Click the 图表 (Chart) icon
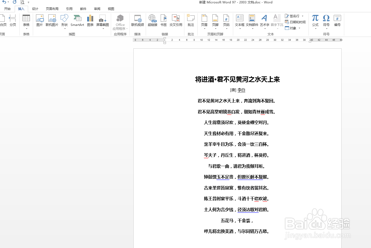The height and width of the screenshot is (248, 371). (90, 20)
